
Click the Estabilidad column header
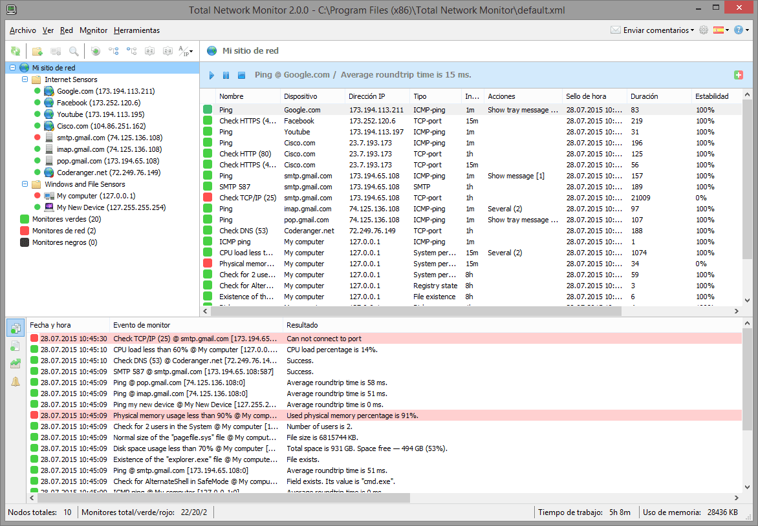[711, 96]
